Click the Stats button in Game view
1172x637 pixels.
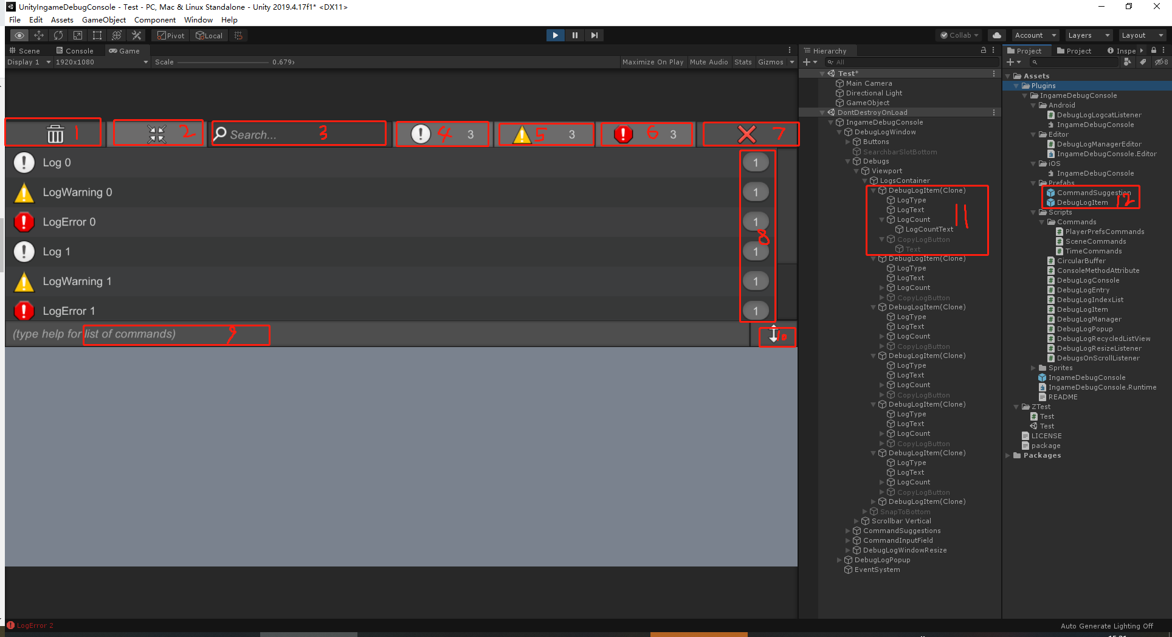tap(743, 61)
